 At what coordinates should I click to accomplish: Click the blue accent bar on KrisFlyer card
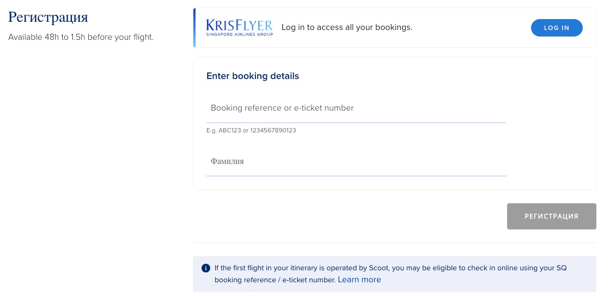click(x=194, y=28)
